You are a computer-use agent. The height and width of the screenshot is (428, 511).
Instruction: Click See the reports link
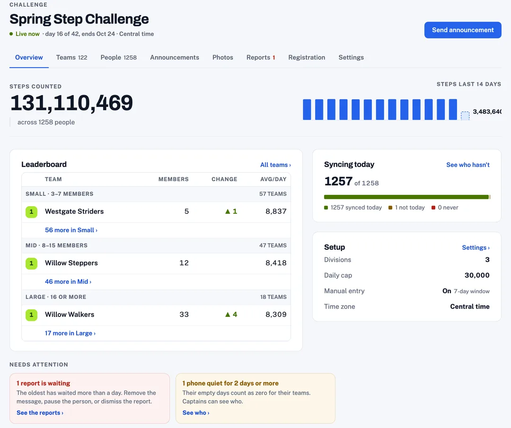(x=40, y=413)
